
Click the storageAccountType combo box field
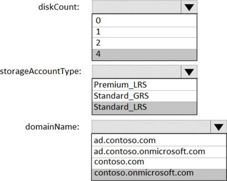coord(136,72)
